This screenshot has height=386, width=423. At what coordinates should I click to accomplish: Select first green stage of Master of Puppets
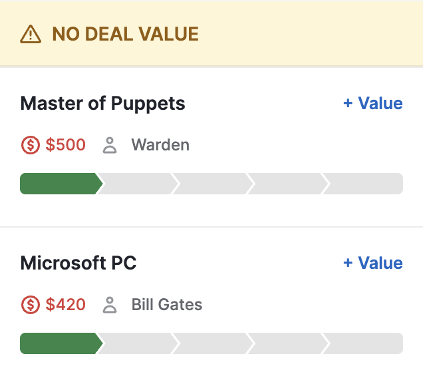(x=61, y=184)
